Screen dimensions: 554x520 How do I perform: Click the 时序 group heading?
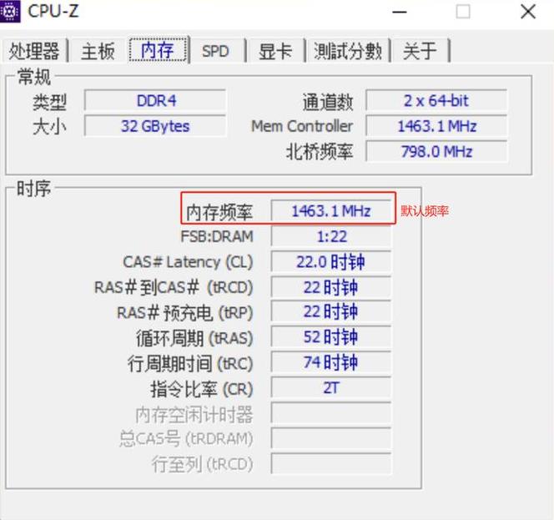click(x=34, y=189)
